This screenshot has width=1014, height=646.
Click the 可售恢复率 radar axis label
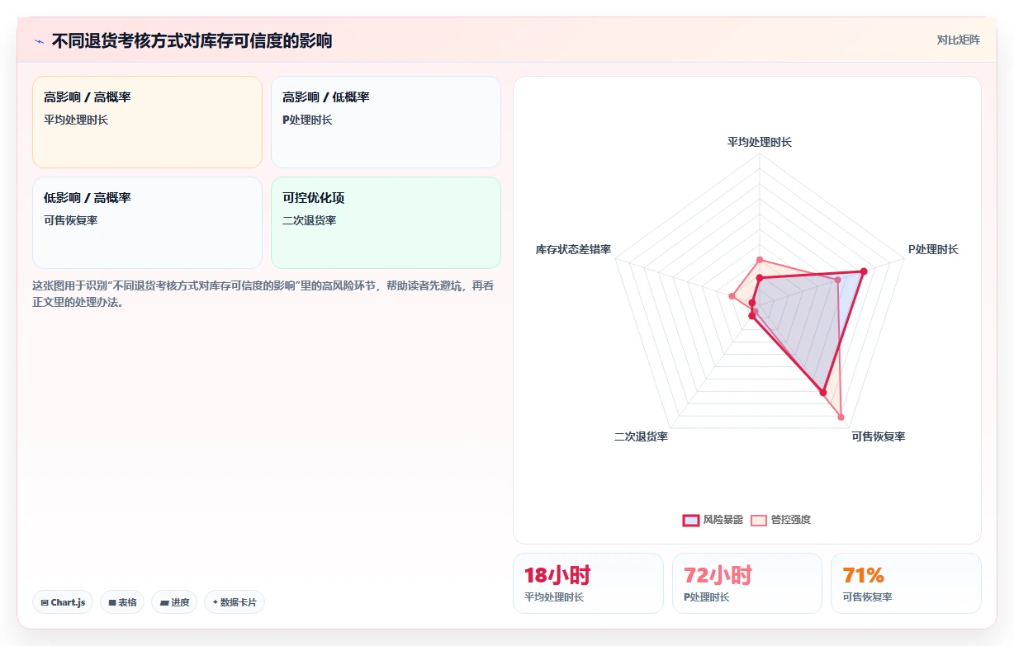tap(879, 436)
